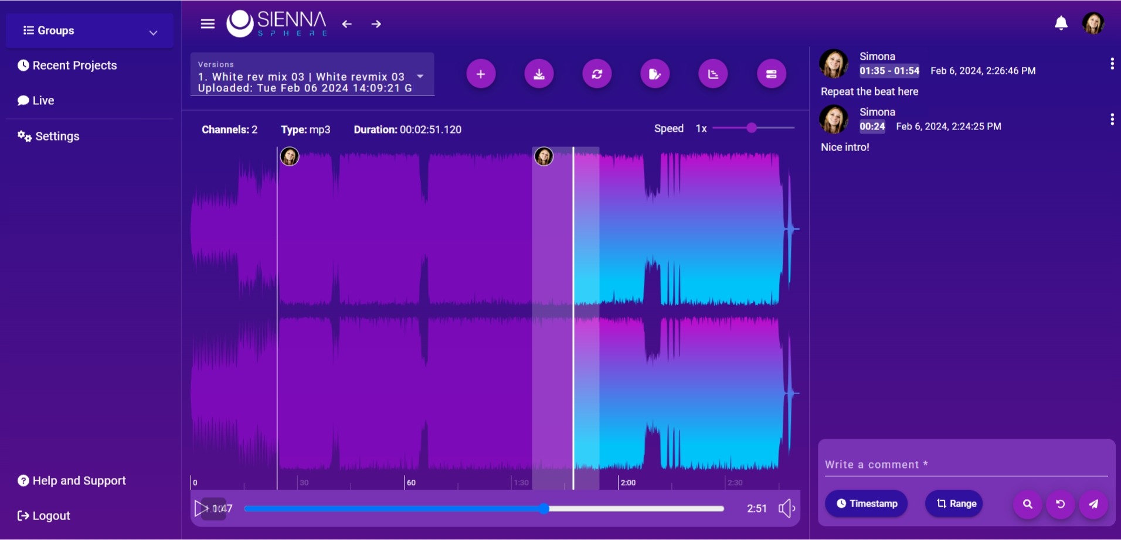Click the refresh sync icon button
The height and width of the screenshot is (540, 1121).
[597, 74]
